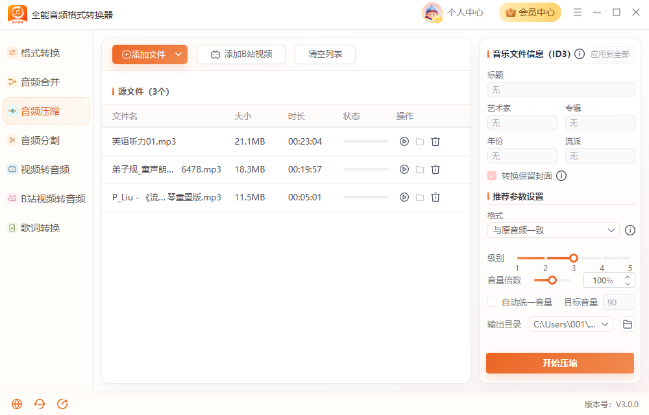This screenshot has width=649, height=415.
Task: Open 歌词转换 tab
Action: pyautogui.click(x=46, y=228)
